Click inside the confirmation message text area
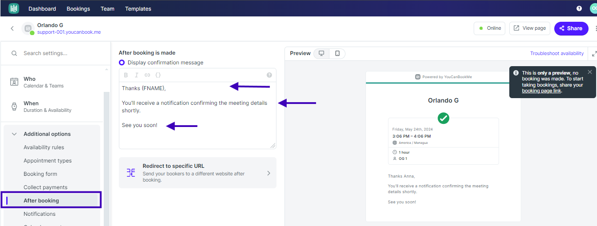The width and height of the screenshot is (597, 226). (x=198, y=115)
